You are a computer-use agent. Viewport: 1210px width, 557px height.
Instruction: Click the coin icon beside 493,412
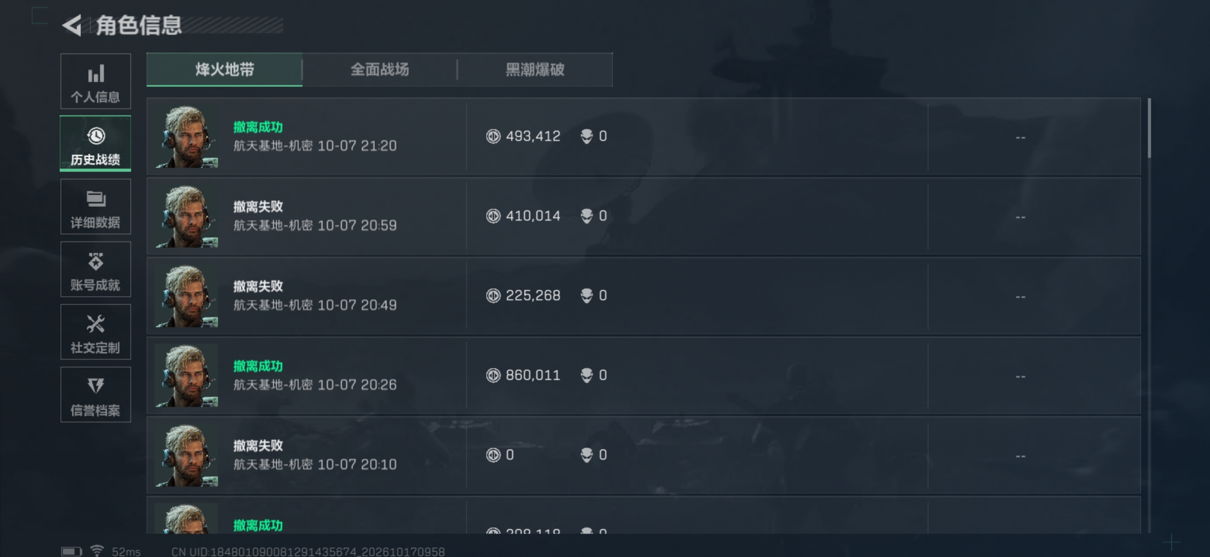pyautogui.click(x=493, y=136)
